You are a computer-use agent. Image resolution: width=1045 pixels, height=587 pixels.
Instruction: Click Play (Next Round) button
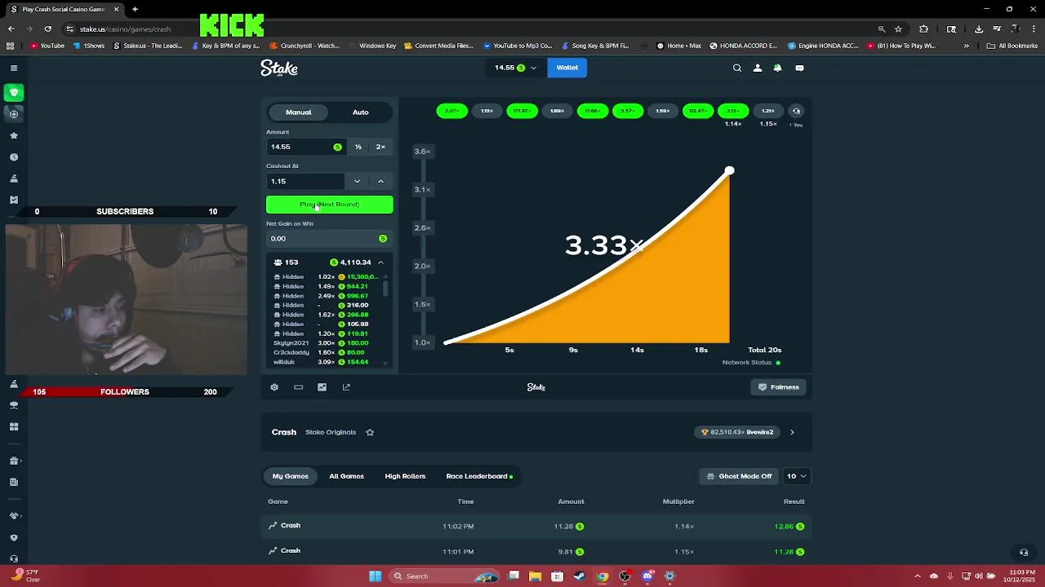point(329,205)
